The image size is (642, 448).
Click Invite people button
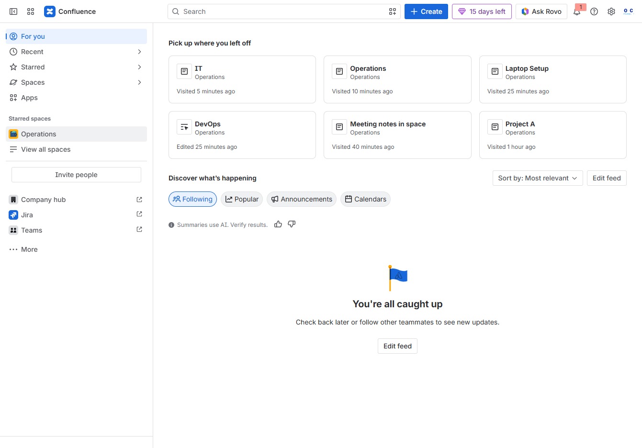click(x=76, y=175)
